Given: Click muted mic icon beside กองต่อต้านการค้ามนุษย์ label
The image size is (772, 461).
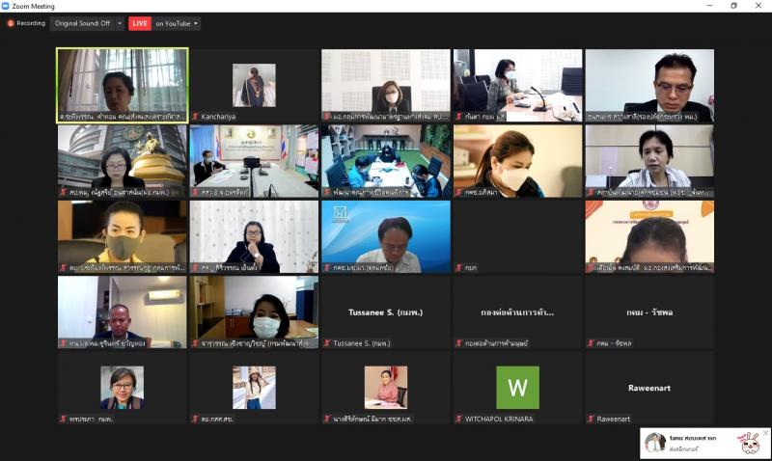Looking at the screenshot, I should click(459, 343).
